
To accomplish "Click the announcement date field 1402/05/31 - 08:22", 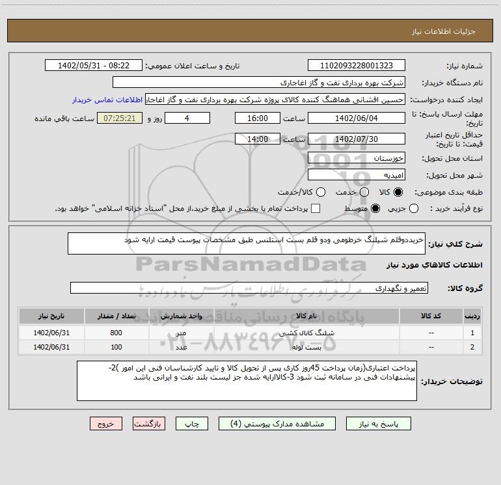I will [94, 66].
